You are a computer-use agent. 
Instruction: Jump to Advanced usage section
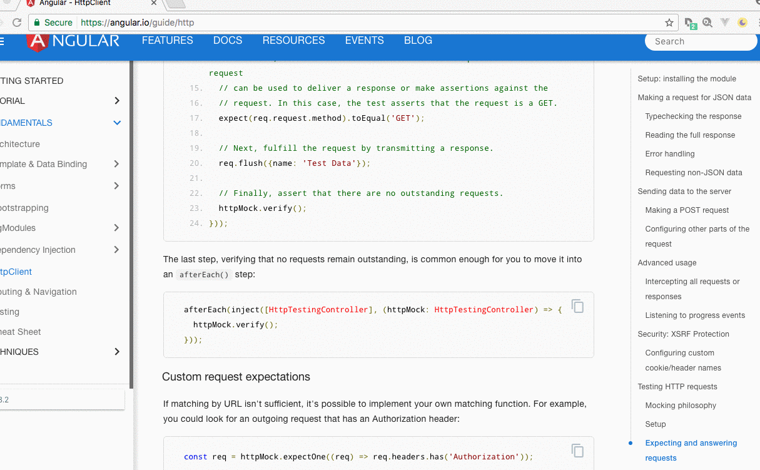[x=667, y=263]
